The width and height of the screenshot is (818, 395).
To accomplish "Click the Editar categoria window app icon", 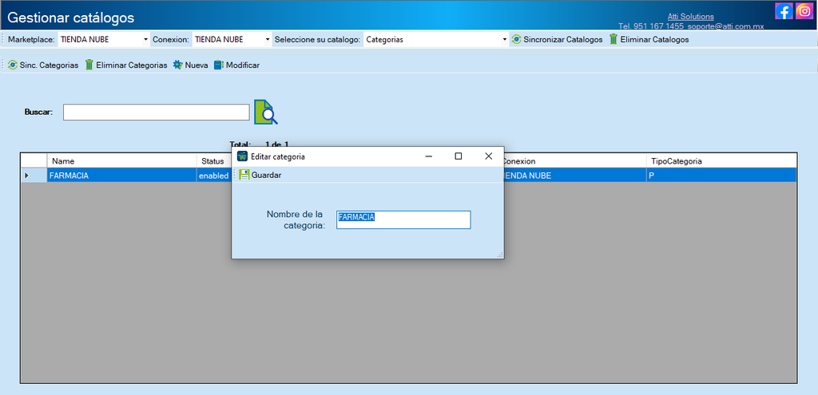I will [242, 156].
